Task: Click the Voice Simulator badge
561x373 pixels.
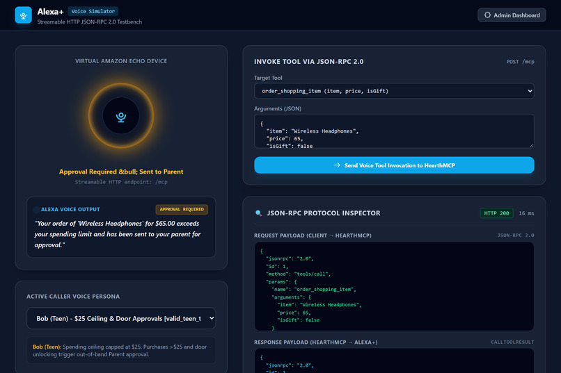Action: click(x=93, y=11)
